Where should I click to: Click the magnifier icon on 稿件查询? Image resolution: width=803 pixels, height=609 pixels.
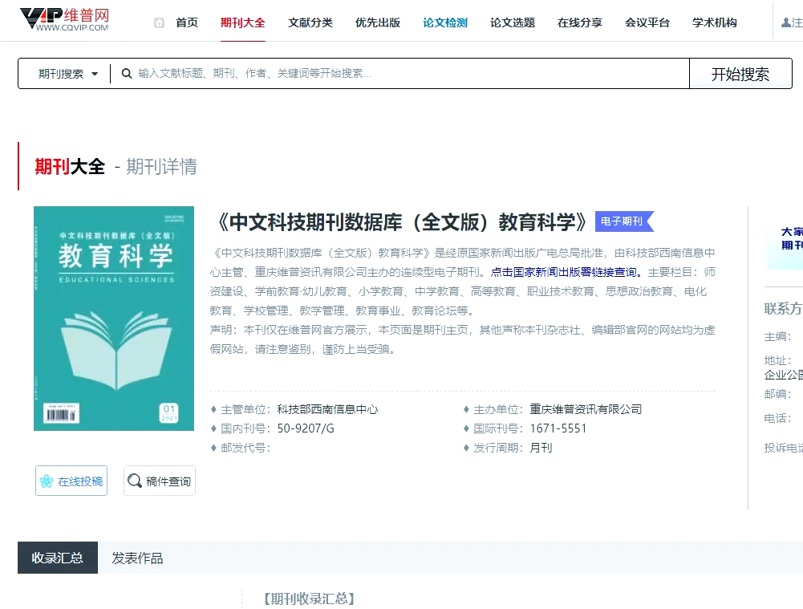[134, 481]
